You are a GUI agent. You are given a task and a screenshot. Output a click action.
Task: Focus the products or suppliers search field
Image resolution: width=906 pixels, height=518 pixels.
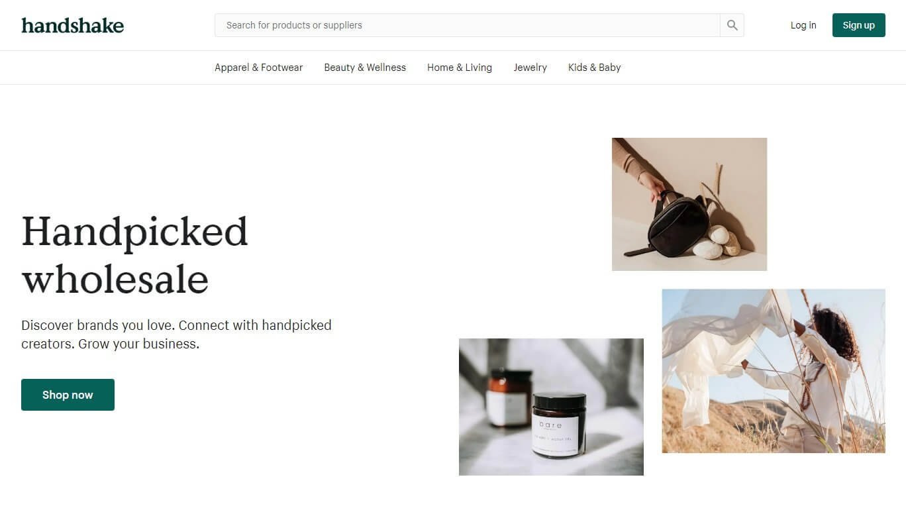coord(468,25)
